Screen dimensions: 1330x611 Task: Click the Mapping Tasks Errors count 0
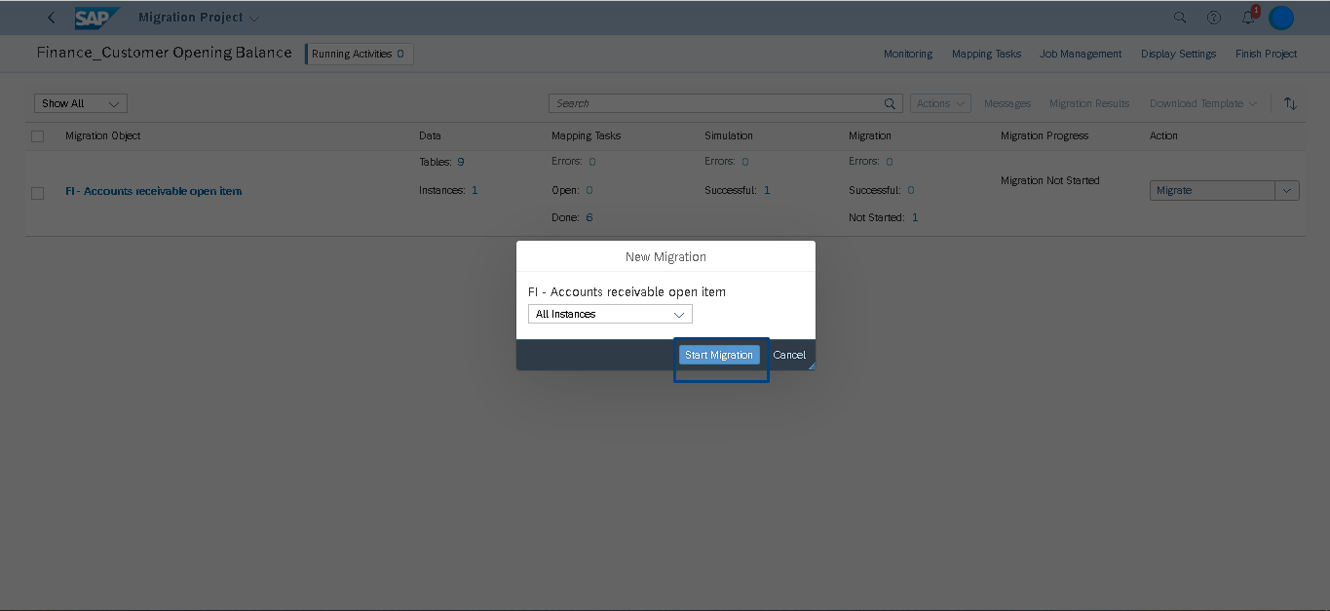click(591, 162)
